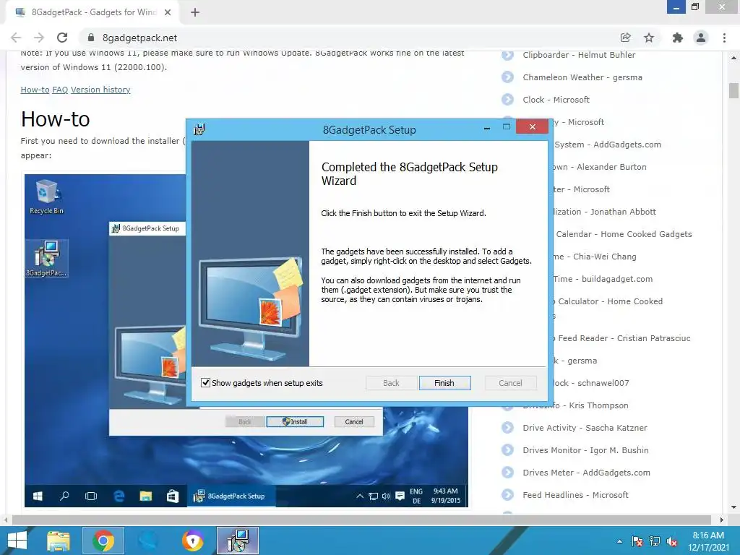Screen dimensions: 740x555
Task: Click bullet icon beside Drive Activity
Action: [508, 428]
